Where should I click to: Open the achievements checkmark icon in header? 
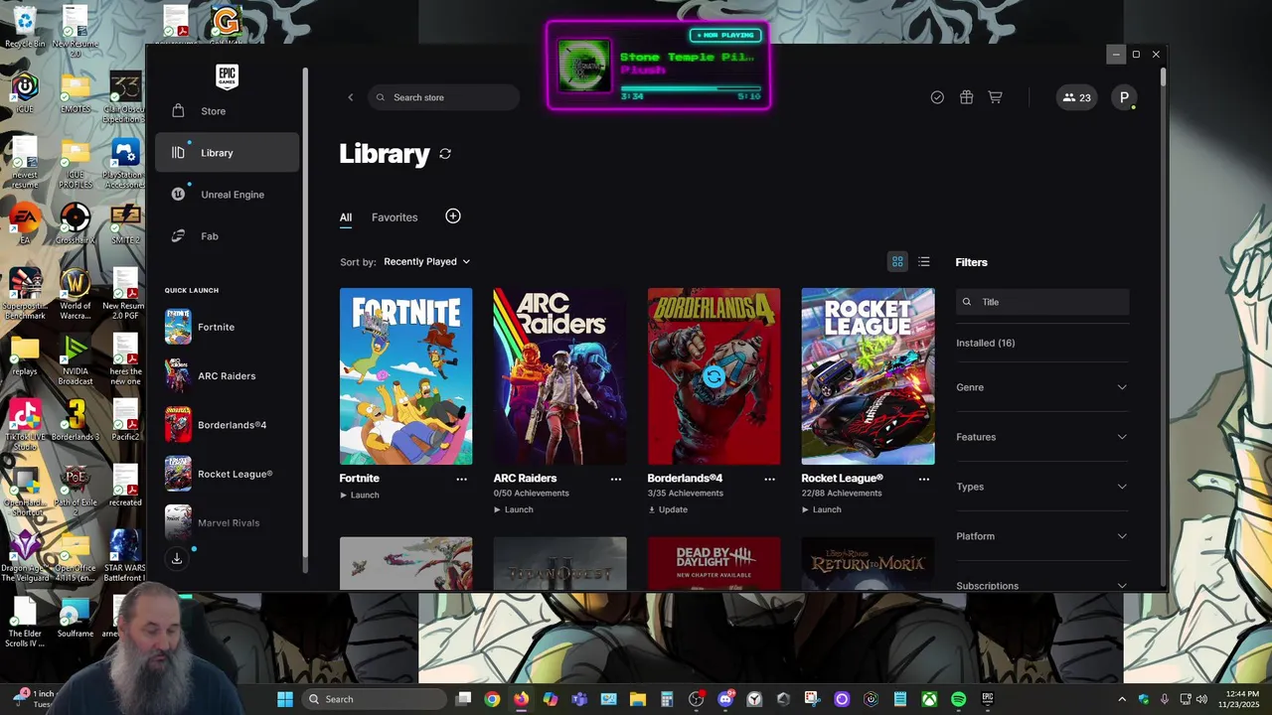937,97
